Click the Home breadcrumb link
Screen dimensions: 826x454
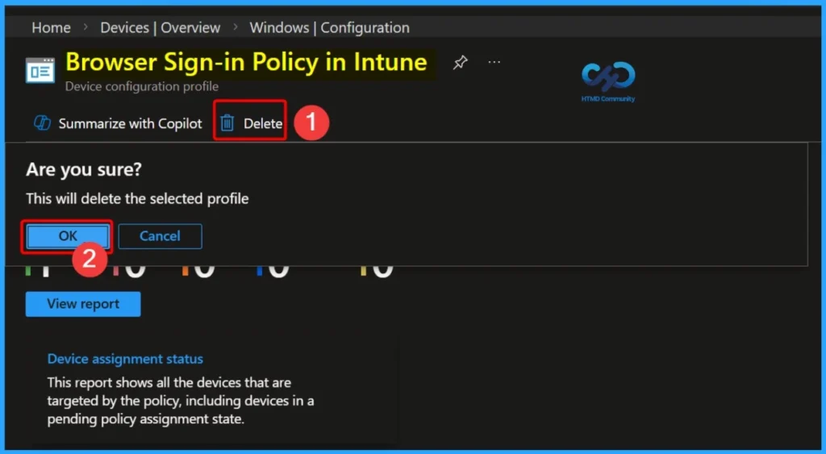pos(51,27)
